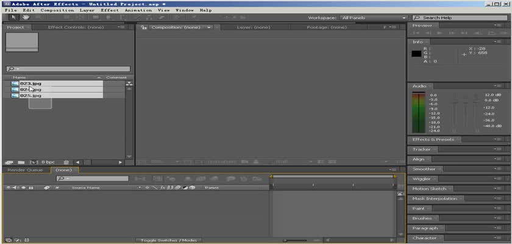512x244 pixels.
Task: Click the black color swatch in Info panel
Action: pos(416,54)
